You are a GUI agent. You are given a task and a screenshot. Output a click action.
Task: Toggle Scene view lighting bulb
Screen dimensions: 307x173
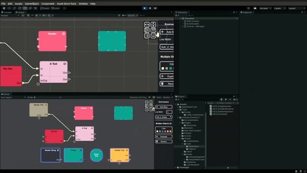tap(28, 15)
